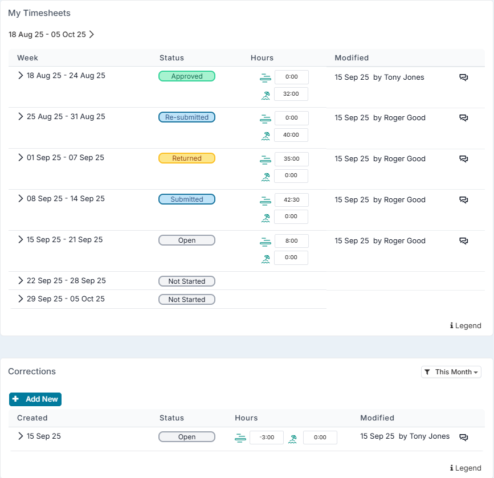Expand the 15 Sep 25 correction entry
Image resolution: width=494 pixels, height=478 pixels.
[x=21, y=436]
